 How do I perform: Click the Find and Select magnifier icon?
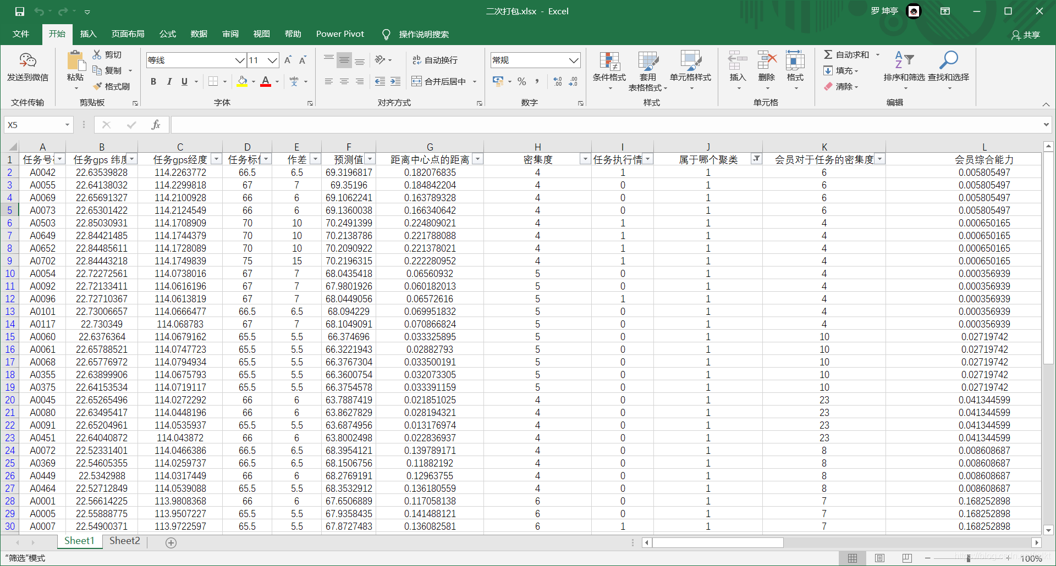point(949,60)
